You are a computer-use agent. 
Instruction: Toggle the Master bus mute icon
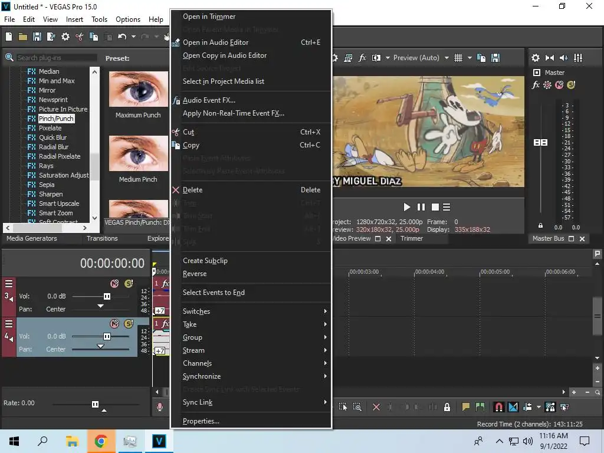tap(559, 85)
